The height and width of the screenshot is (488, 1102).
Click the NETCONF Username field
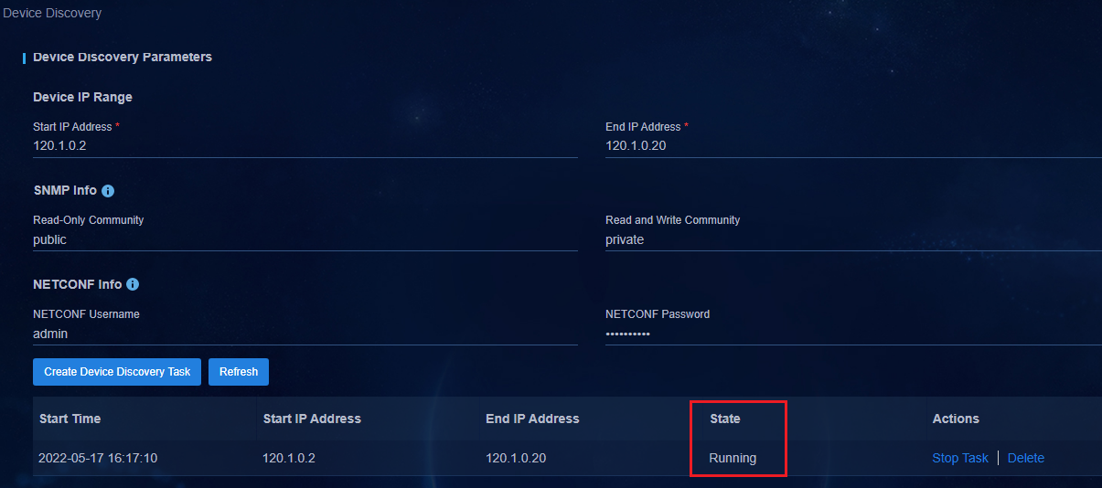tap(305, 334)
